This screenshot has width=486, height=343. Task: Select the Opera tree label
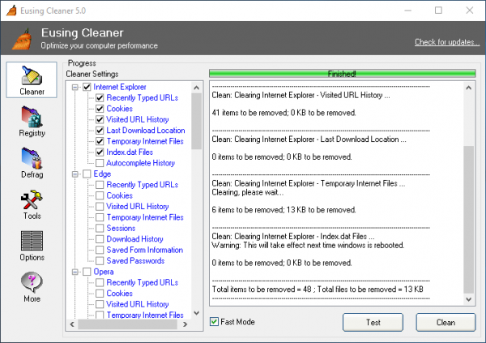[x=104, y=272]
